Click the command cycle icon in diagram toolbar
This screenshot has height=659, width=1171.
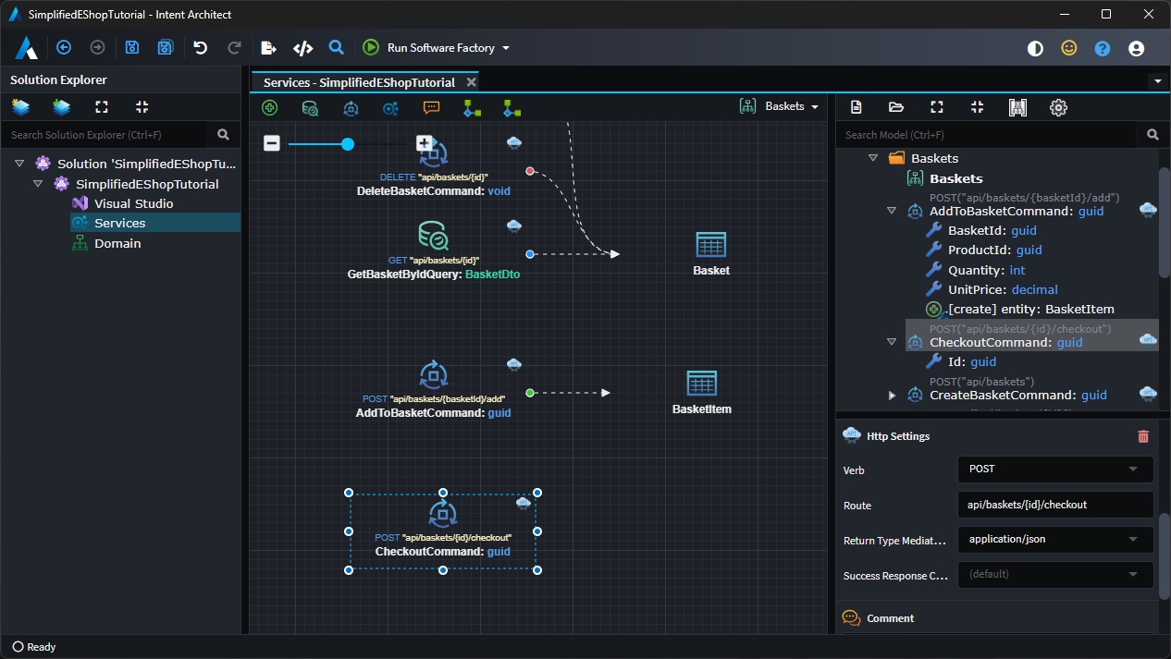tap(351, 108)
